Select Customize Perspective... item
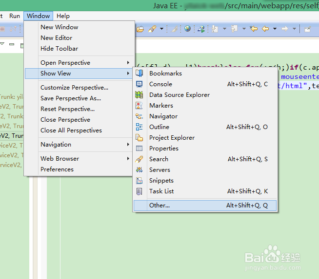This screenshot has height=279, width=319. (80, 88)
